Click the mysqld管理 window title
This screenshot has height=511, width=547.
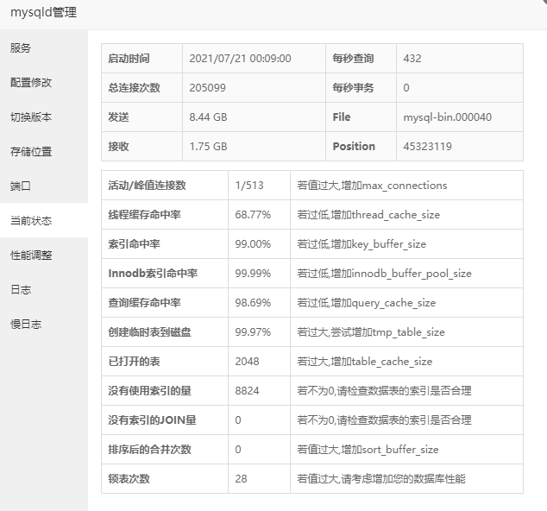pyautogui.click(x=43, y=13)
